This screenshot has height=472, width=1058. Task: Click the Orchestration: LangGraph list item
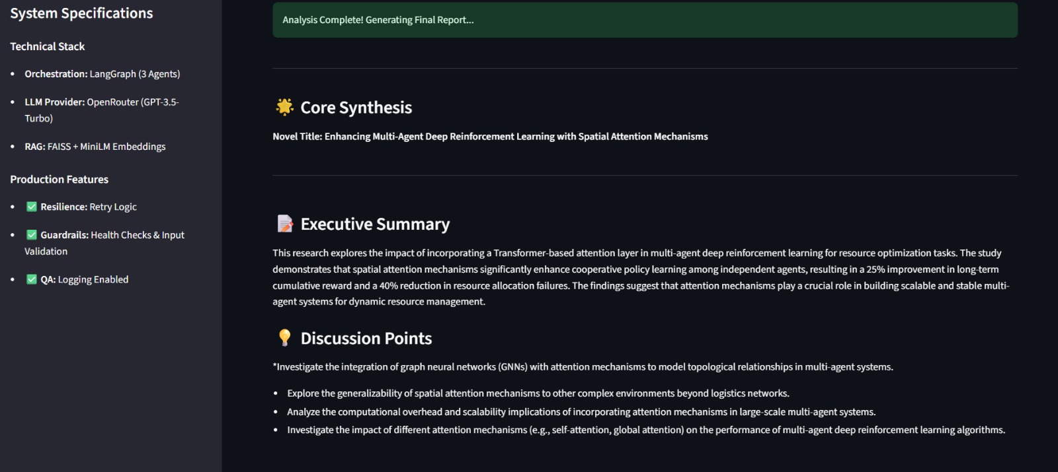coord(102,74)
